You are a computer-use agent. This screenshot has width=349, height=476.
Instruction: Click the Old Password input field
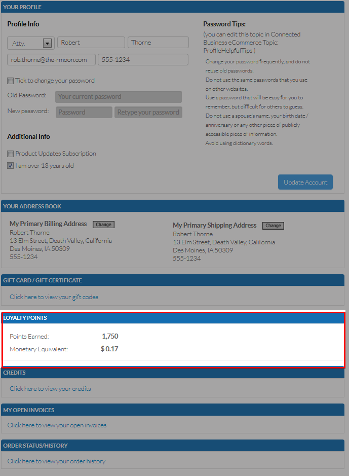click(118, 97)
